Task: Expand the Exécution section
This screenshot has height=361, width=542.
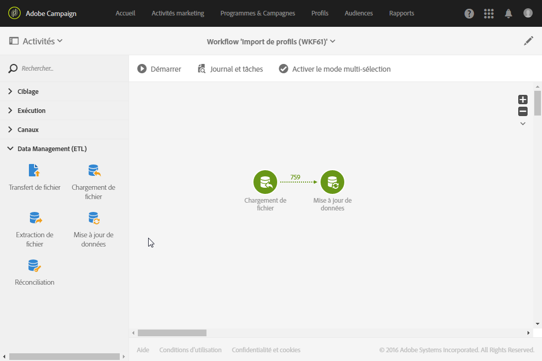Action: 65,110
